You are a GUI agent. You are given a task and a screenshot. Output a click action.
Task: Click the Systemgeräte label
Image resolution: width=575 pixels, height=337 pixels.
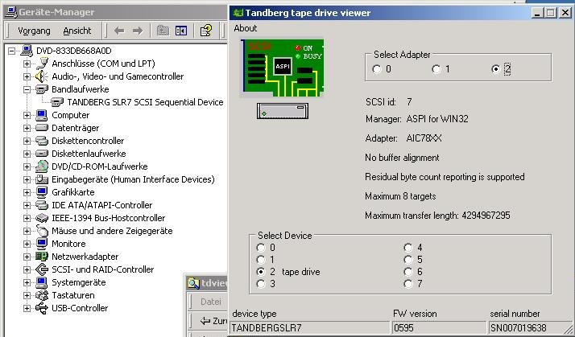(78, 282)
